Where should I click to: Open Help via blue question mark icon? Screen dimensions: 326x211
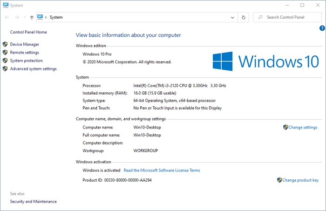[x=322, y=28]
